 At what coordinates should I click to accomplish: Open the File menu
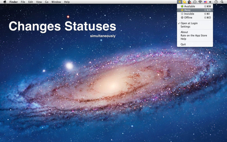click(23, 2)
